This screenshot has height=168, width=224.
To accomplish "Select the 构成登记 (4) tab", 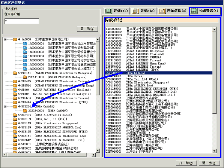I will (205, 11).
